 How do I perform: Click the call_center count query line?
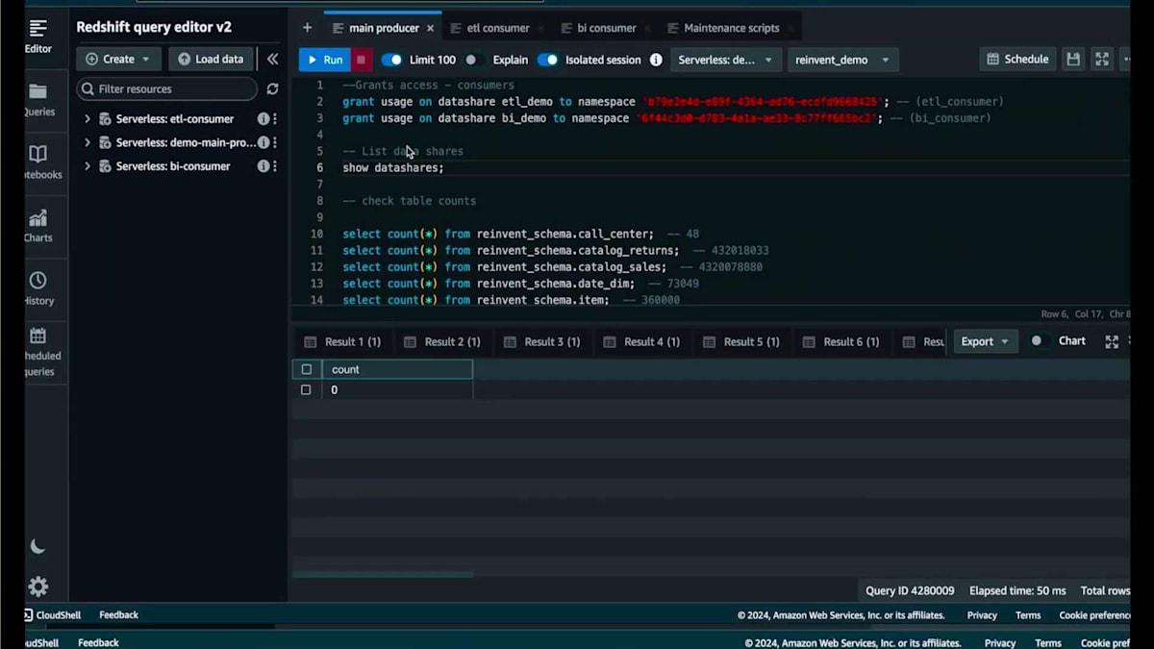point(520,234)
